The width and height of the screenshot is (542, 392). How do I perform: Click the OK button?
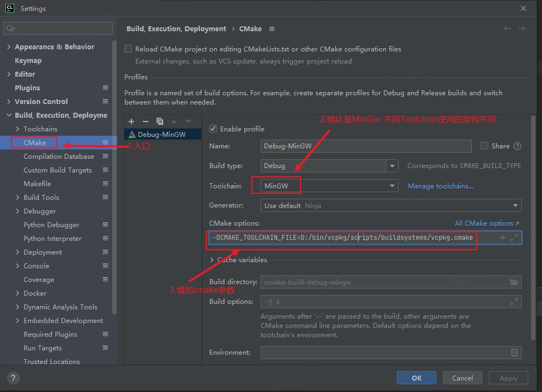pos(416,378)
